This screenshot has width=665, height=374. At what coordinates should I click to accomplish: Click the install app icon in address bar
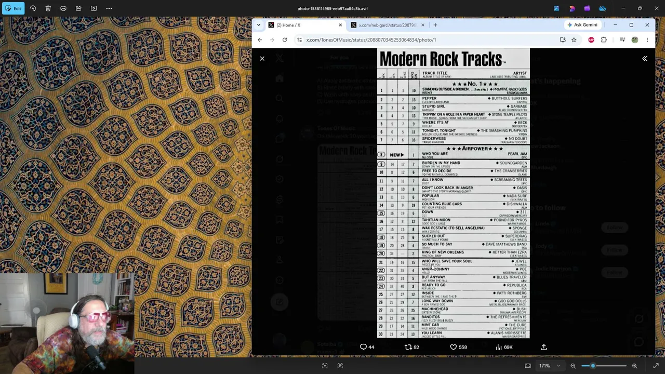coord(563,39)
